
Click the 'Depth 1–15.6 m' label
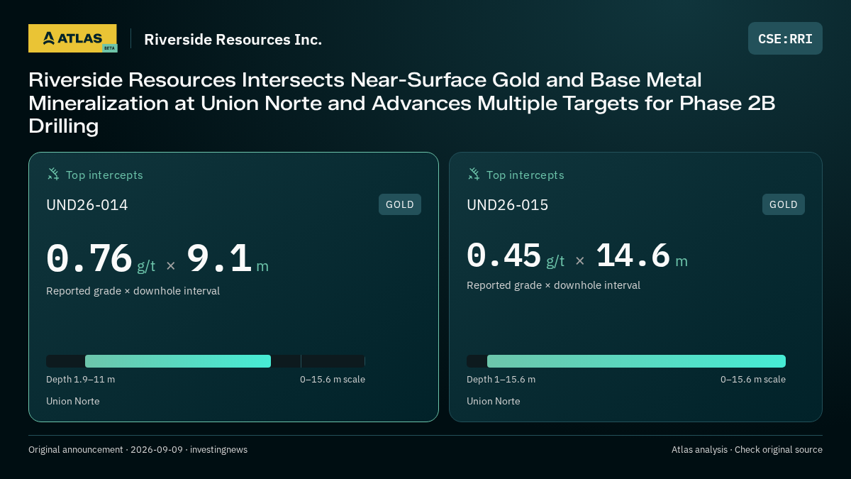501,379
